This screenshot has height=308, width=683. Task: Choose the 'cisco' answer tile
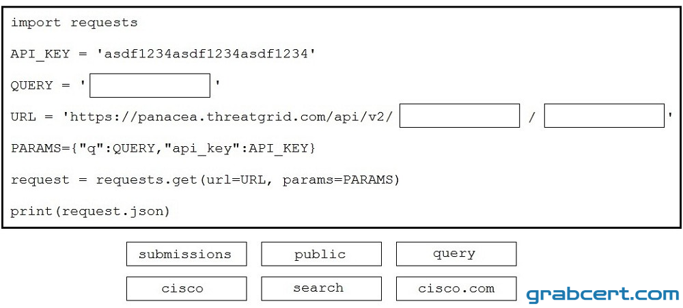click(186, 288)
